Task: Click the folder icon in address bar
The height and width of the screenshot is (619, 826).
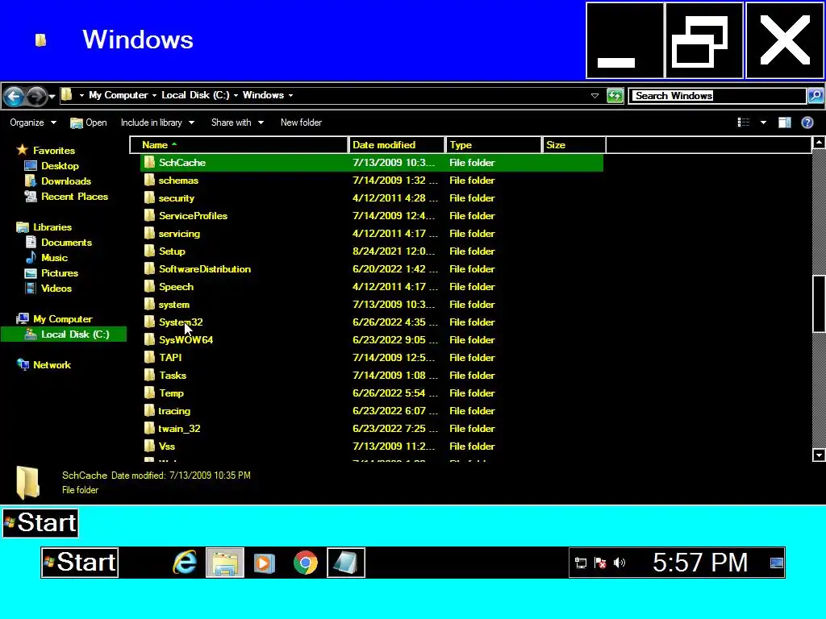Action: (x=67, y=95)
